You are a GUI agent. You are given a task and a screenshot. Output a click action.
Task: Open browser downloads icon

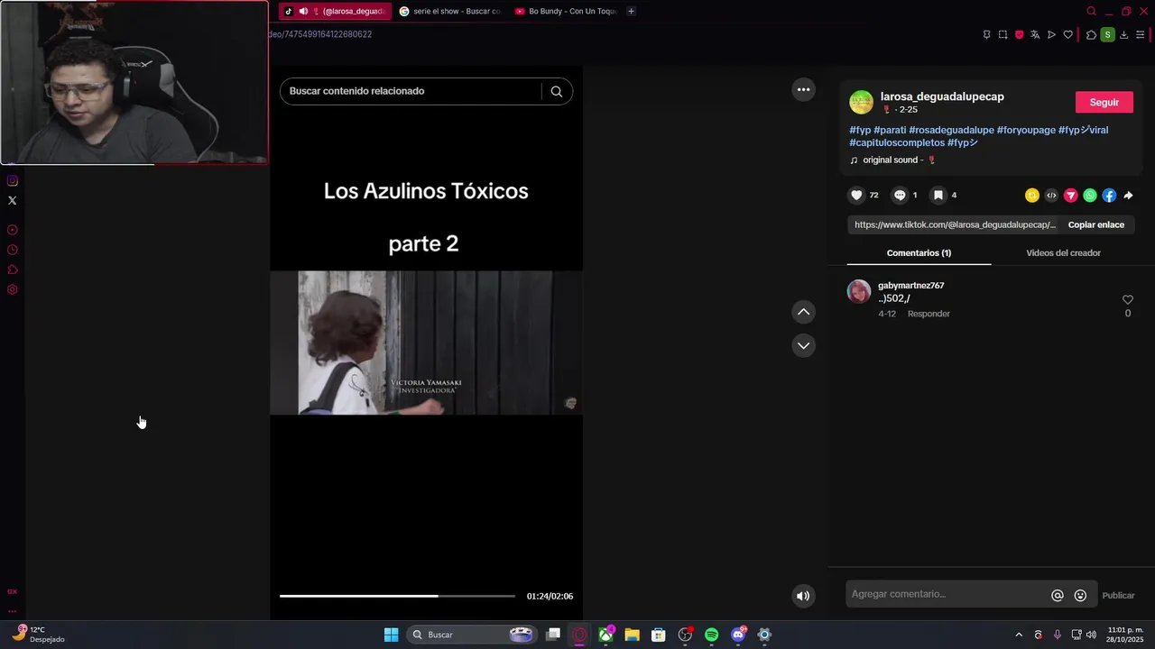tap(1123, 34)
